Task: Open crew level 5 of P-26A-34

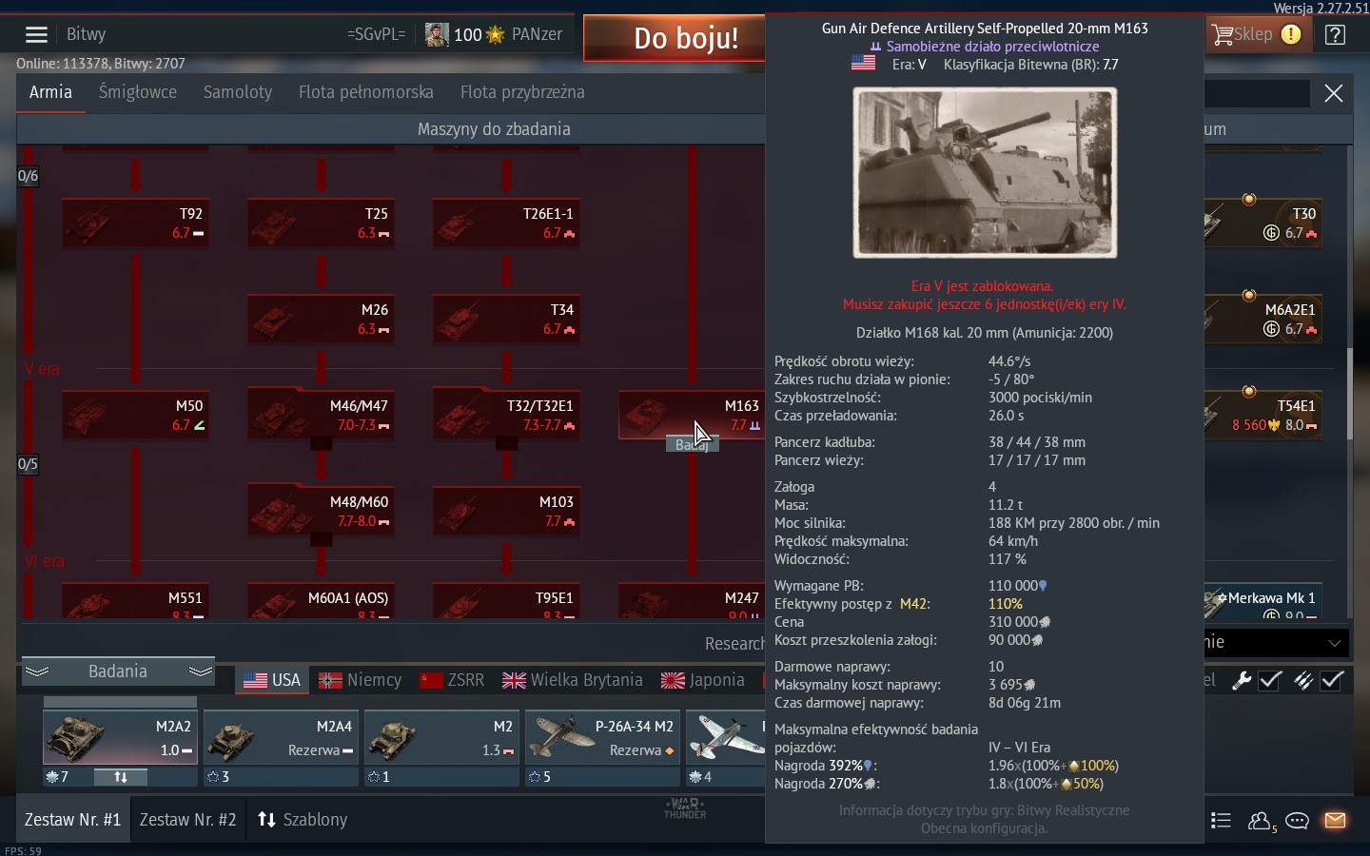Action: click(x=540, y=777)
